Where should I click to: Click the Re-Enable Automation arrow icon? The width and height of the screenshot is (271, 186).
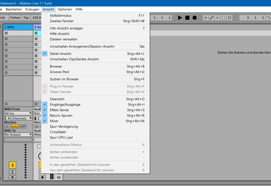coord(218,18)
